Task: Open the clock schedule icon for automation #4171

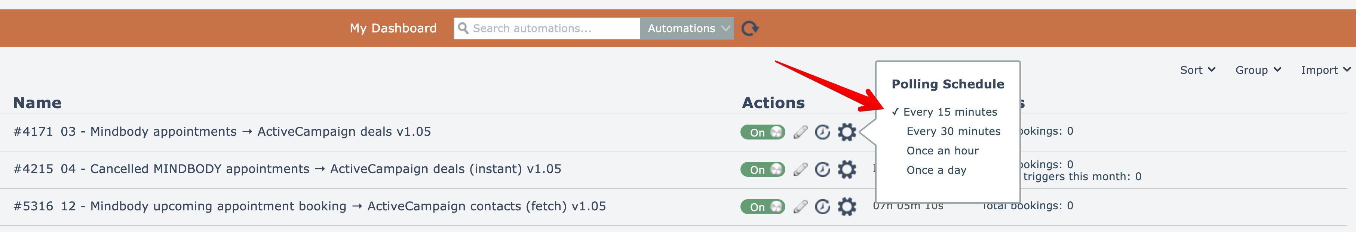Action: click(822, 132)
